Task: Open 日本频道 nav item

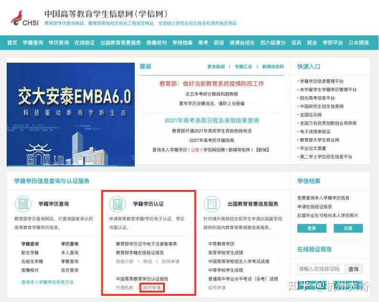Action: point(359,43)
